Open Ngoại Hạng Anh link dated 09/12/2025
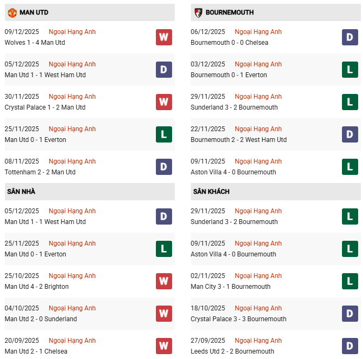Screen dimensions: 363x359 [x=72, y=32]
